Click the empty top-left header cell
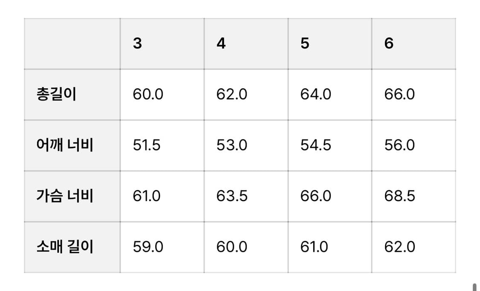 click(x=72, y=43)
